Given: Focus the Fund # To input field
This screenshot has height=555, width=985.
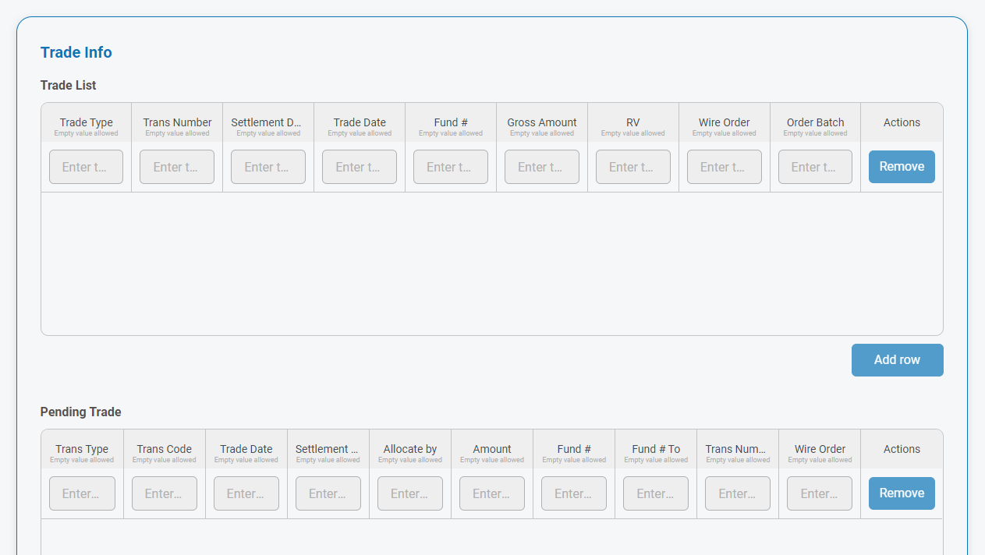Looking at the screenshot, I should [x=656, y=493].
